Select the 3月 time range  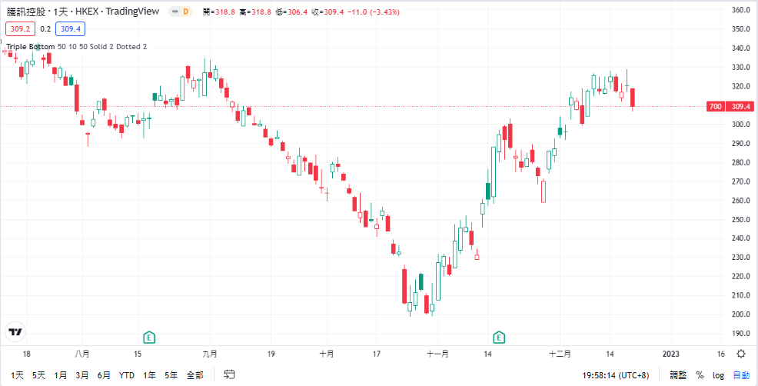[x=82, y=375]
